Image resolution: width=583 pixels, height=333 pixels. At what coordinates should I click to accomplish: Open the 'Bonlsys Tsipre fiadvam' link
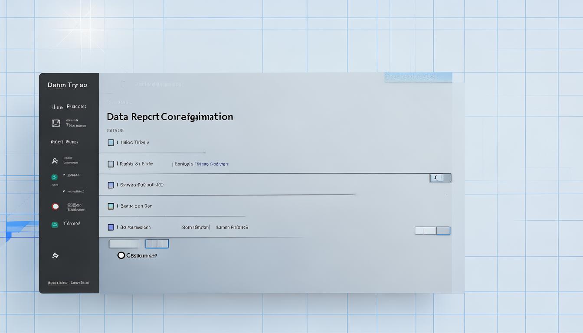[201, 164]
